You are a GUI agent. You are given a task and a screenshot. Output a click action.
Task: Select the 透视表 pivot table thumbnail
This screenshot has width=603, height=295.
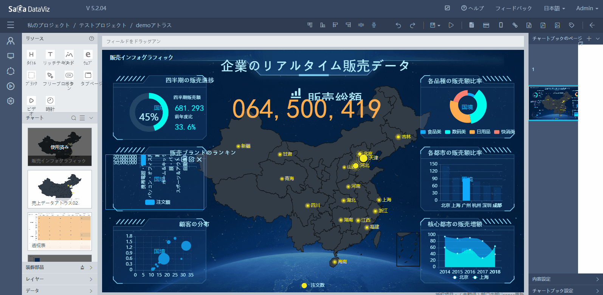pos(60,231)
